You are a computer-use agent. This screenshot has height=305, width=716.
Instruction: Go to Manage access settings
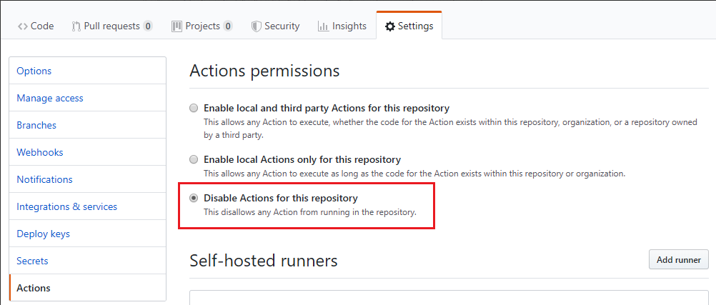tap(50, 98)
